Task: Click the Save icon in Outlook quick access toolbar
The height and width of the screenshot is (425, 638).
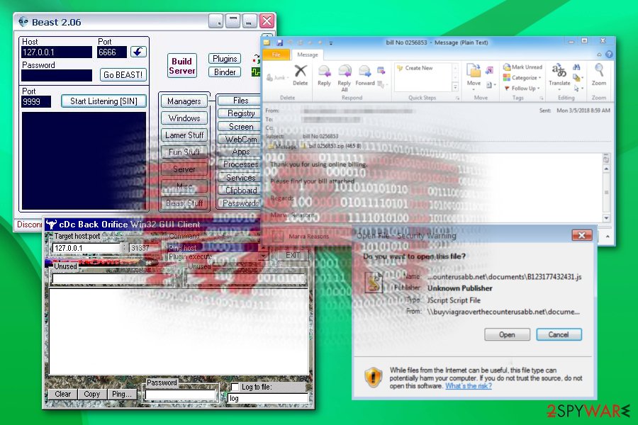Action: point(279,42)
